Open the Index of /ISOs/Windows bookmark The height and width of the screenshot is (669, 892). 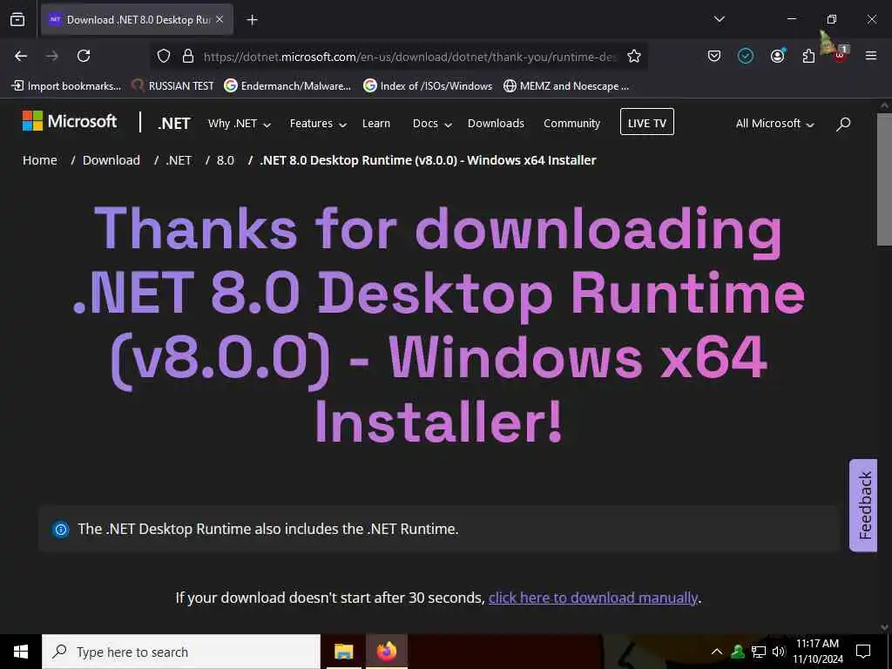[428, 86]
